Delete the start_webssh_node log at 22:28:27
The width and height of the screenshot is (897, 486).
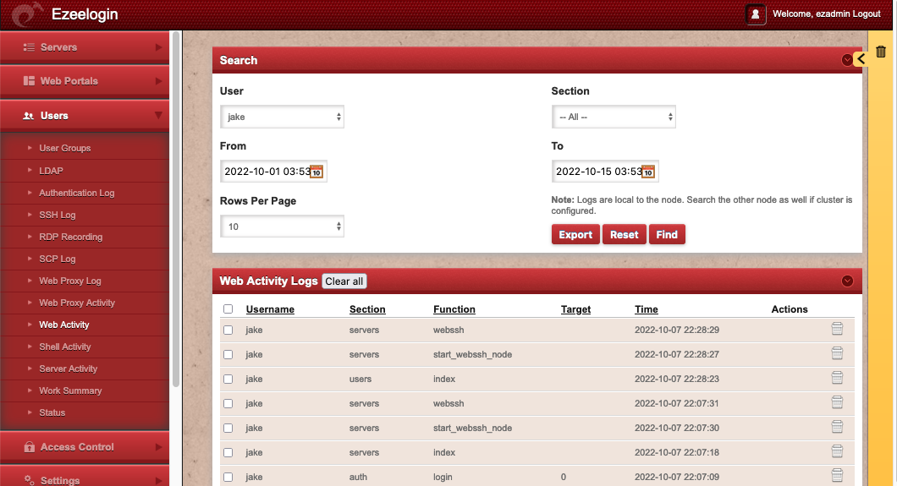point(837,353)
